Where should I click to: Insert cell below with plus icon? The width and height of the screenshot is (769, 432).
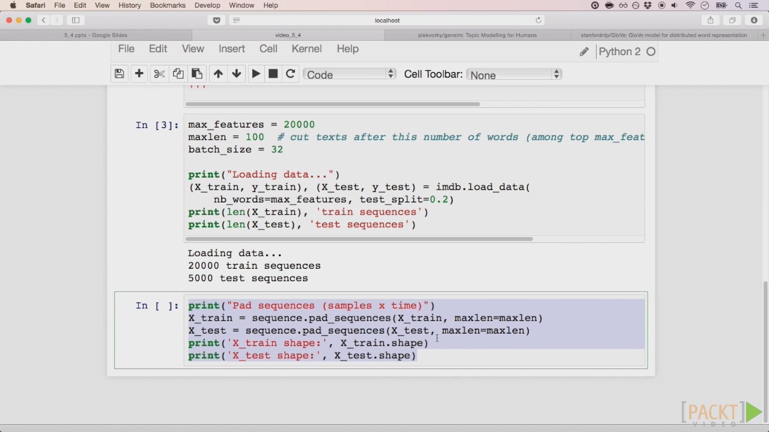point(139,74)
